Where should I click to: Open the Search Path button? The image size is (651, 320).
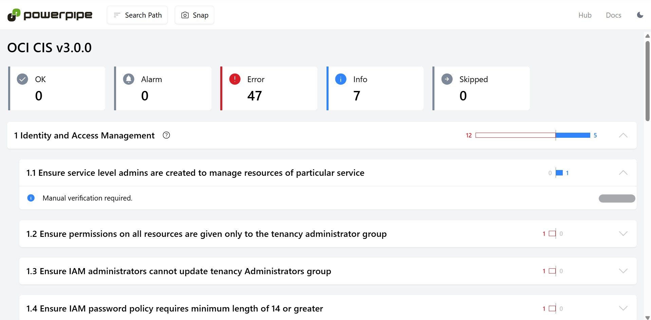point(137,15)
